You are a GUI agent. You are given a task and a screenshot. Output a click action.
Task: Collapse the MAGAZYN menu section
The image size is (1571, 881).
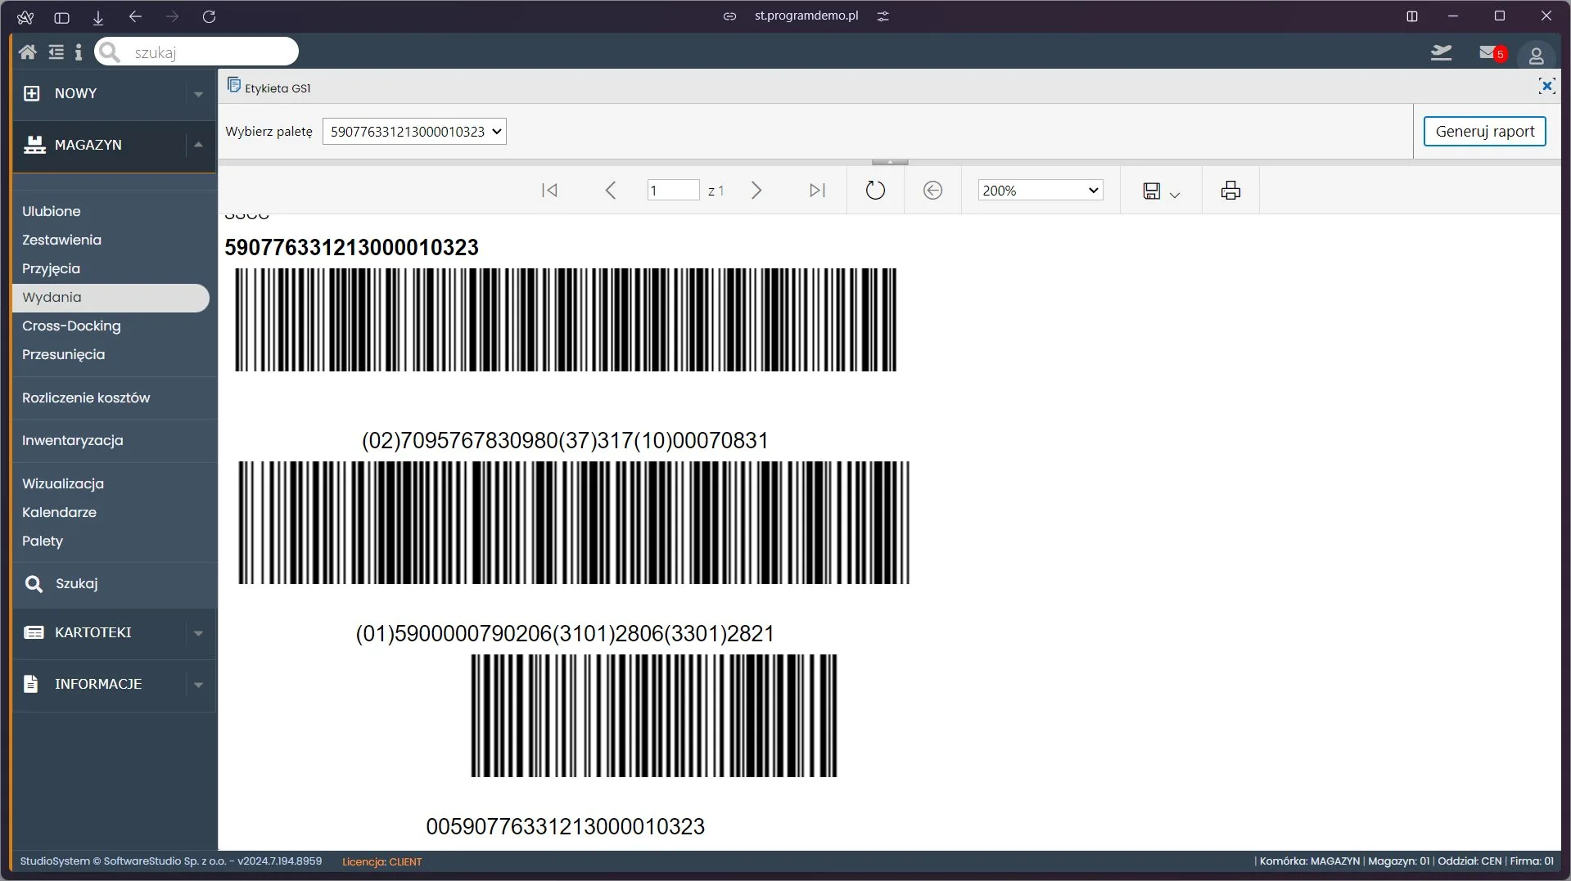tap(198, 145)
